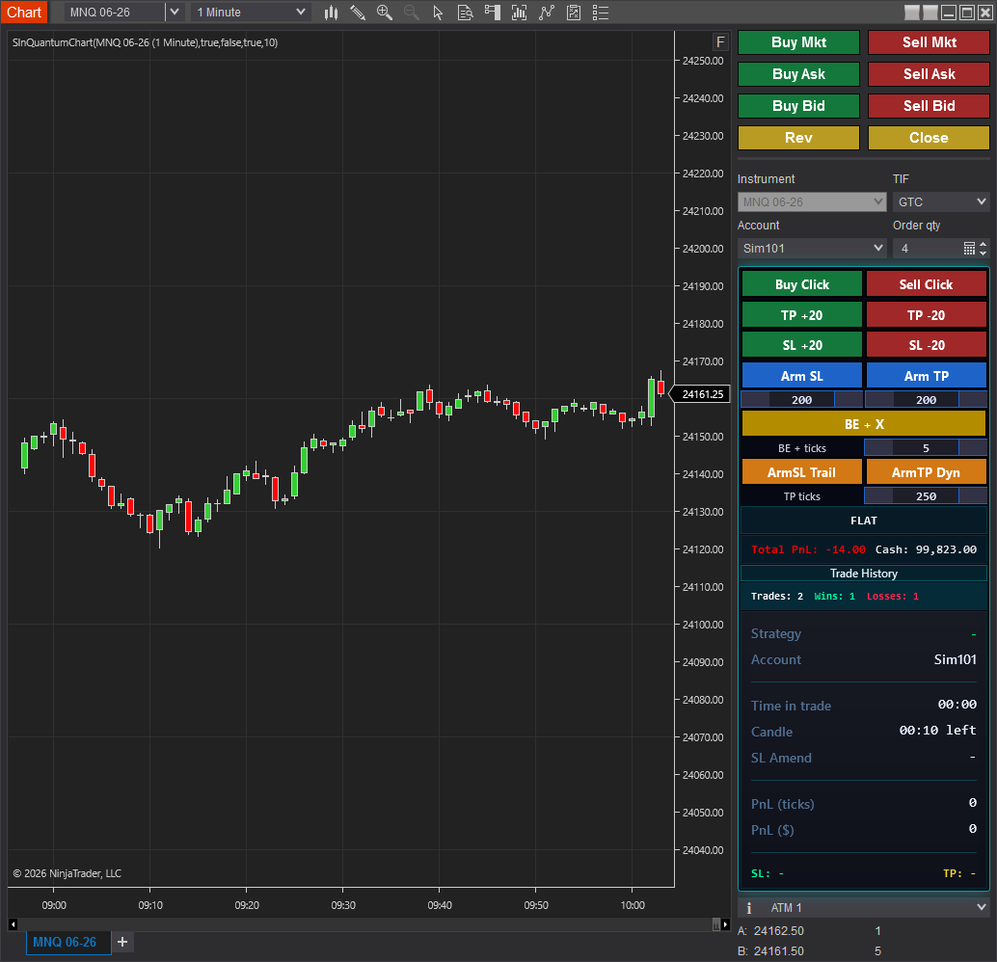The image size is (997, 962).
Task: Toggle the Arm TP button
Action: pyautogui.click(x=926, y=376)
